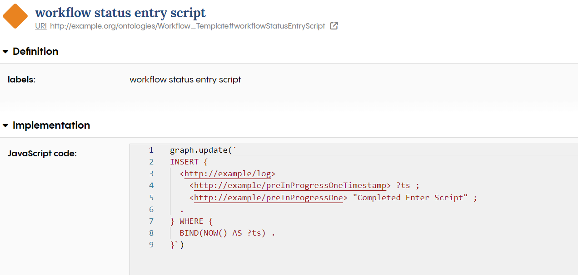Image resolution: width=578 pixels, height=275 pixels.
Task: Click the URI link label
Action: 41,26
